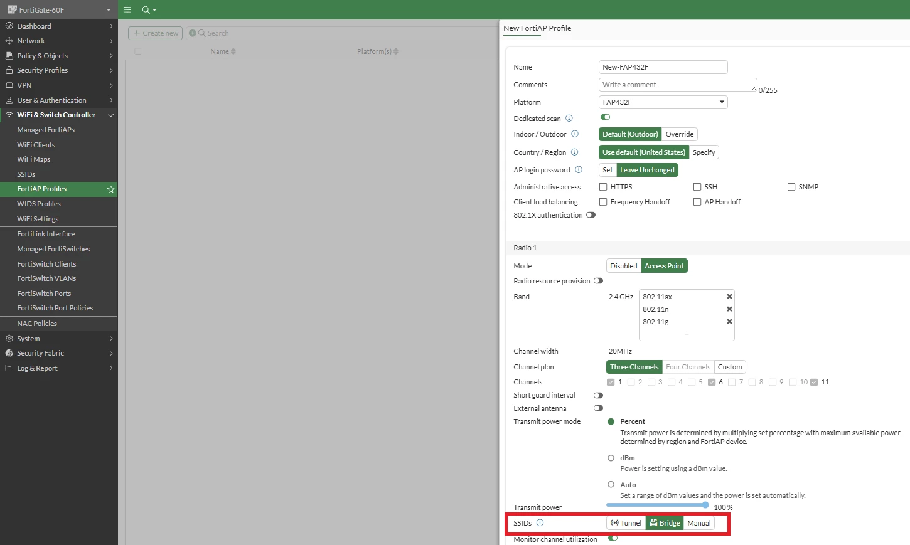Remove 802.11n from the band list
910x545 pixels.
coord(729,309)
